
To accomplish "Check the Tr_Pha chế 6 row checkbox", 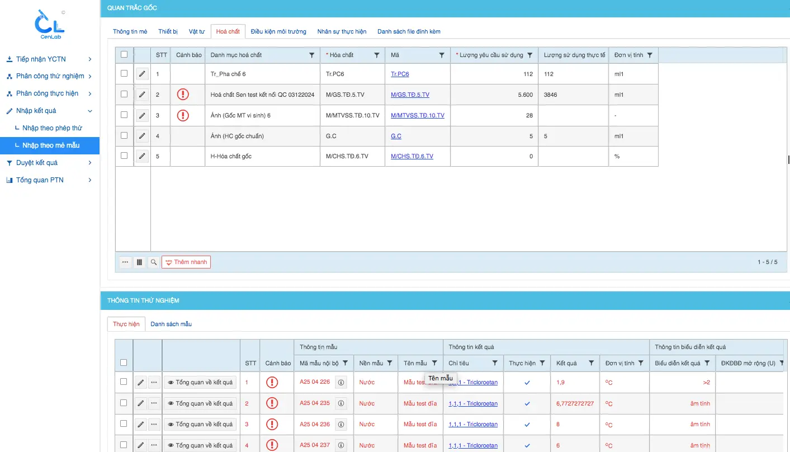I will coord(124,73).
